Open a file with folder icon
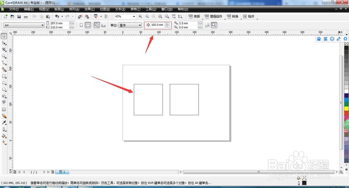This screenshot has width=349, height=188. (13, 16)
